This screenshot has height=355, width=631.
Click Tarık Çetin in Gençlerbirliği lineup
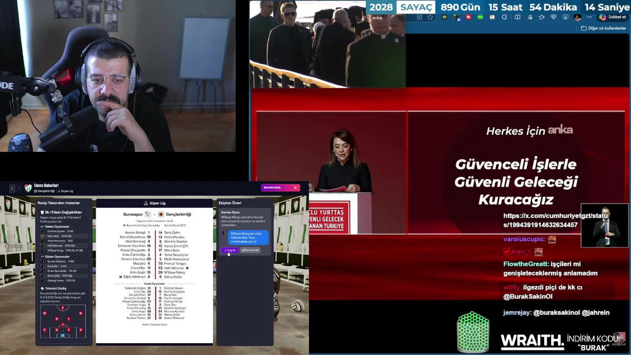click(x=172, y=232)
